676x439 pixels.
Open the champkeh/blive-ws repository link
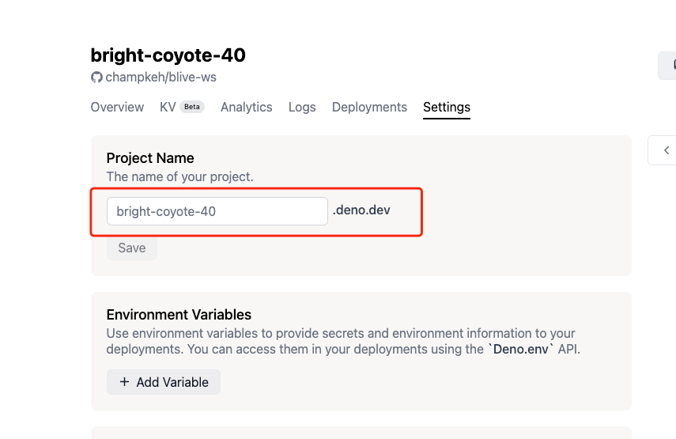161,78
